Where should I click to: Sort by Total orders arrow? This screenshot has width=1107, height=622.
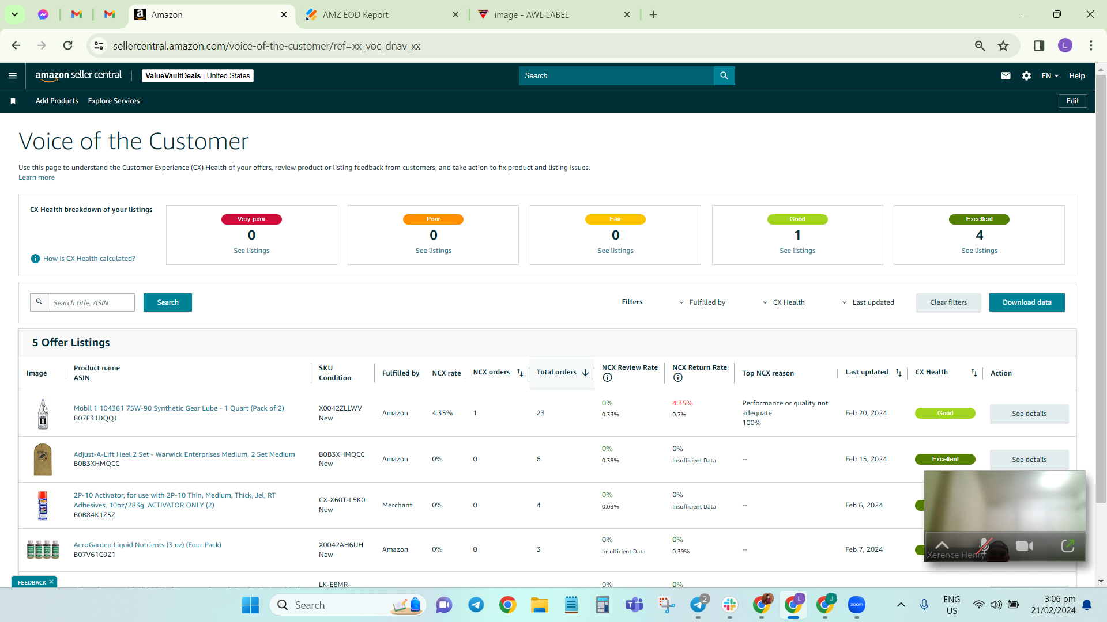[x=585, y=373]
